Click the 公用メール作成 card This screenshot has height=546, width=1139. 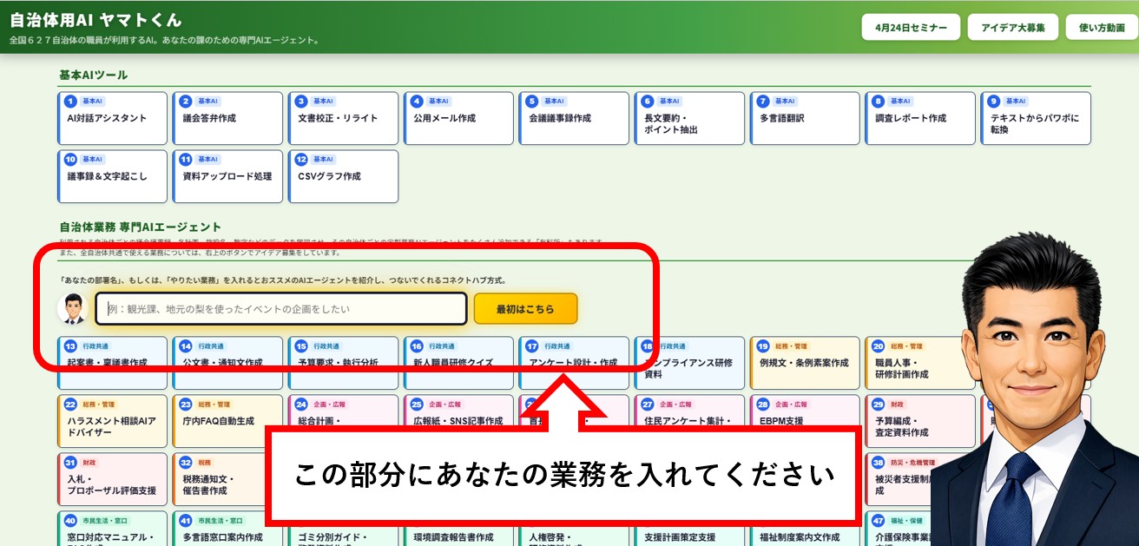tap(458, 117)
